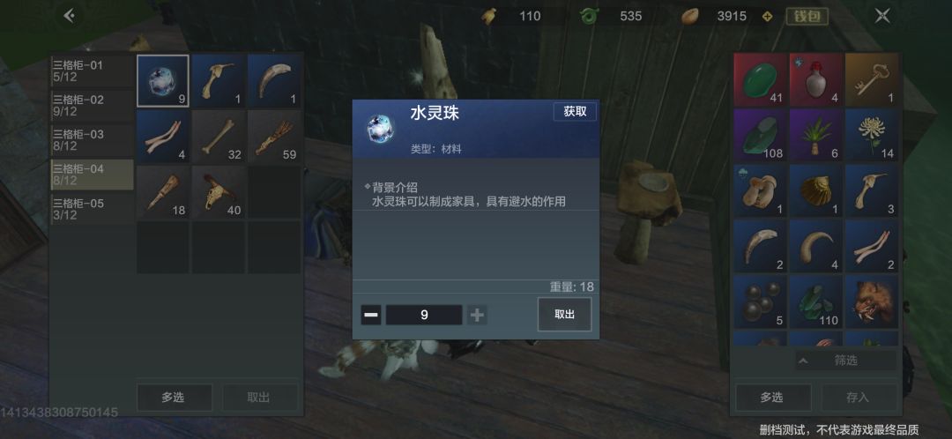Screen dimensions: 952x439
Task: Click 多选 under the cabinet panel
Action: point(175,398)
